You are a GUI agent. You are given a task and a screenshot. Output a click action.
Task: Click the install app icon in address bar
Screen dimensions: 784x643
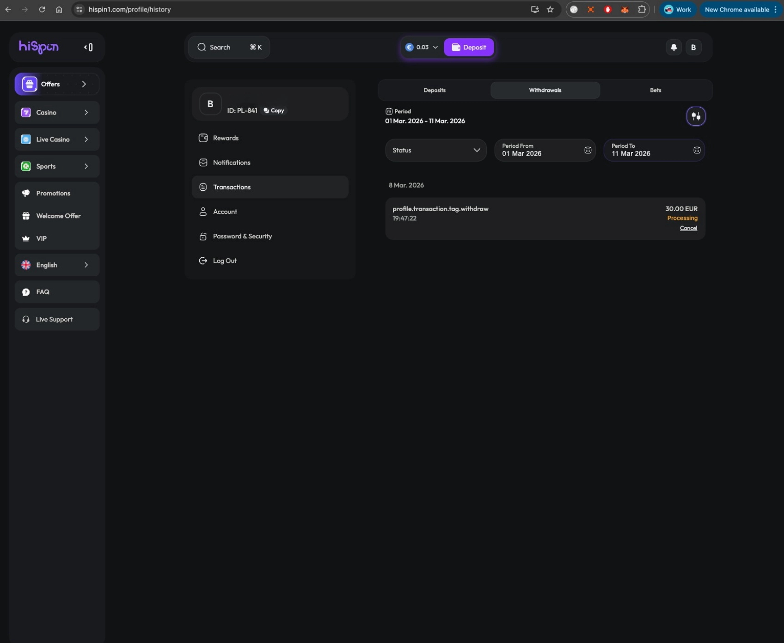point(535,9)
